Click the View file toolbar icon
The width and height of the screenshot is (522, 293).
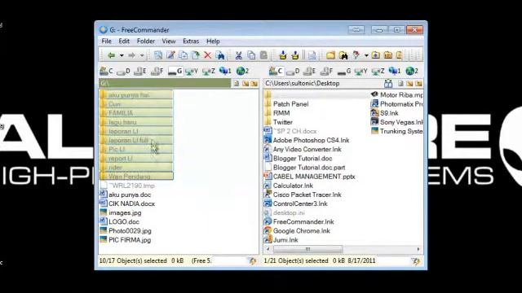158,55
